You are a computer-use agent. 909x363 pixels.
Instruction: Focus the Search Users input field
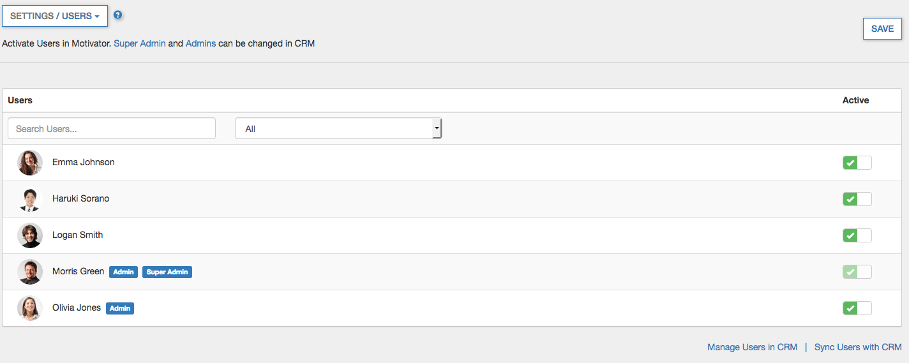pos(112,128)
